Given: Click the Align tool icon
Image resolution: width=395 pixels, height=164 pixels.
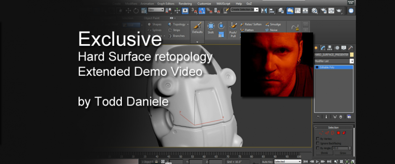Looking at the screenshot, I should click(272, 11).
